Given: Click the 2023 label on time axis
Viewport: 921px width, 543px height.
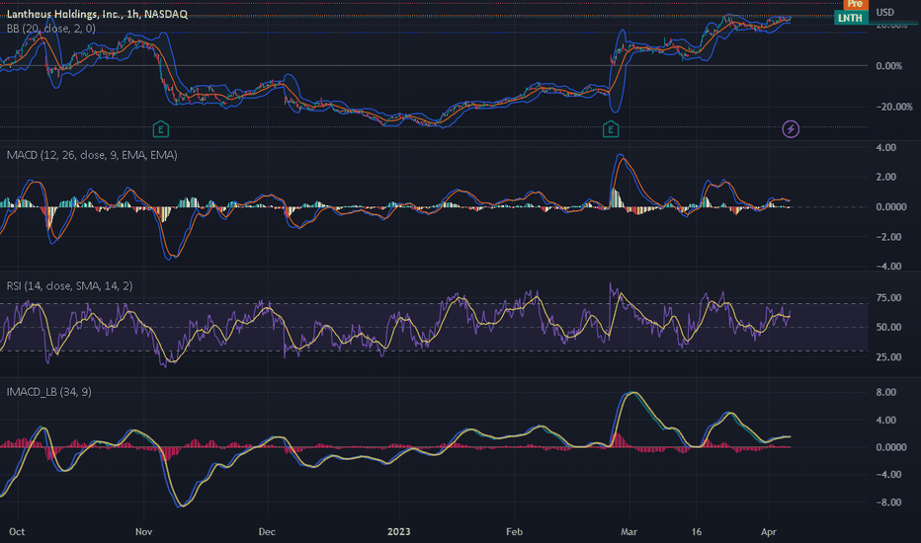Looking at the screenshot, I should 399,532.
